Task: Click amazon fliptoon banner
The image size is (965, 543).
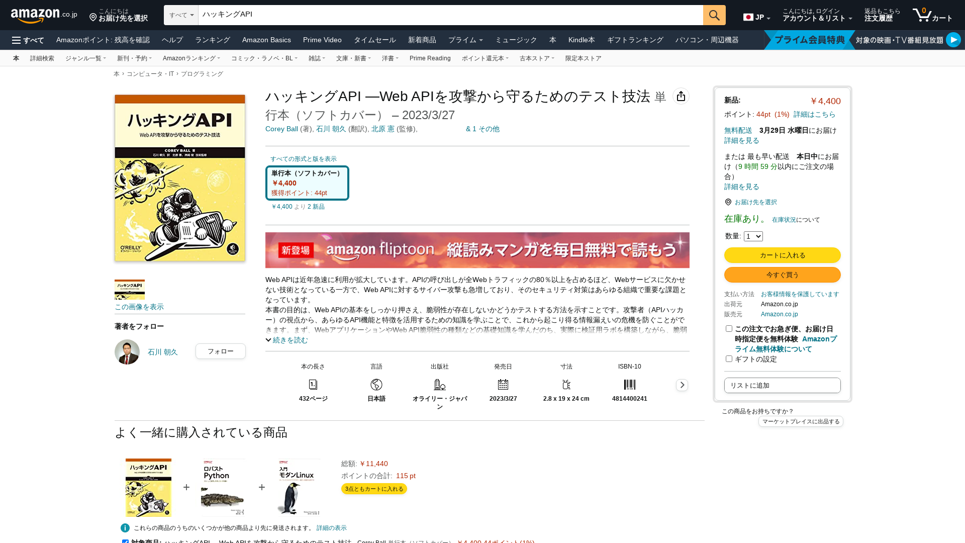Action: coord(477,250)
